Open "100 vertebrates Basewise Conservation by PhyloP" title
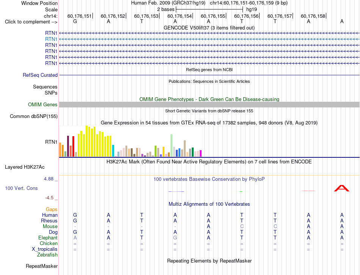The height and width of the screenshot is (275, 360). click(x=209, y=179)
